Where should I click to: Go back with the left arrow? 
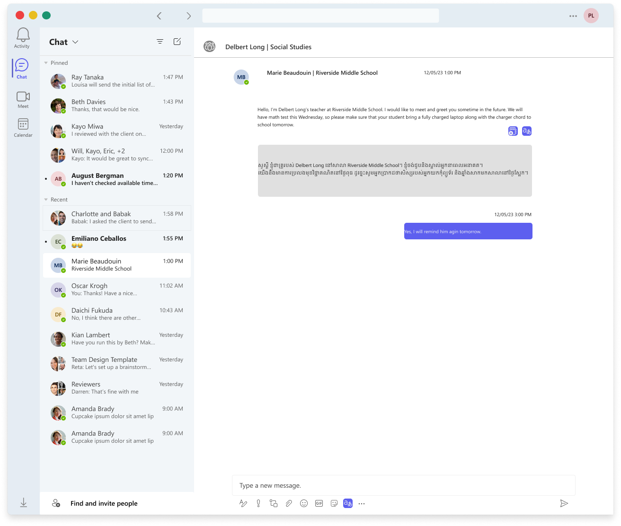point(159,16)
